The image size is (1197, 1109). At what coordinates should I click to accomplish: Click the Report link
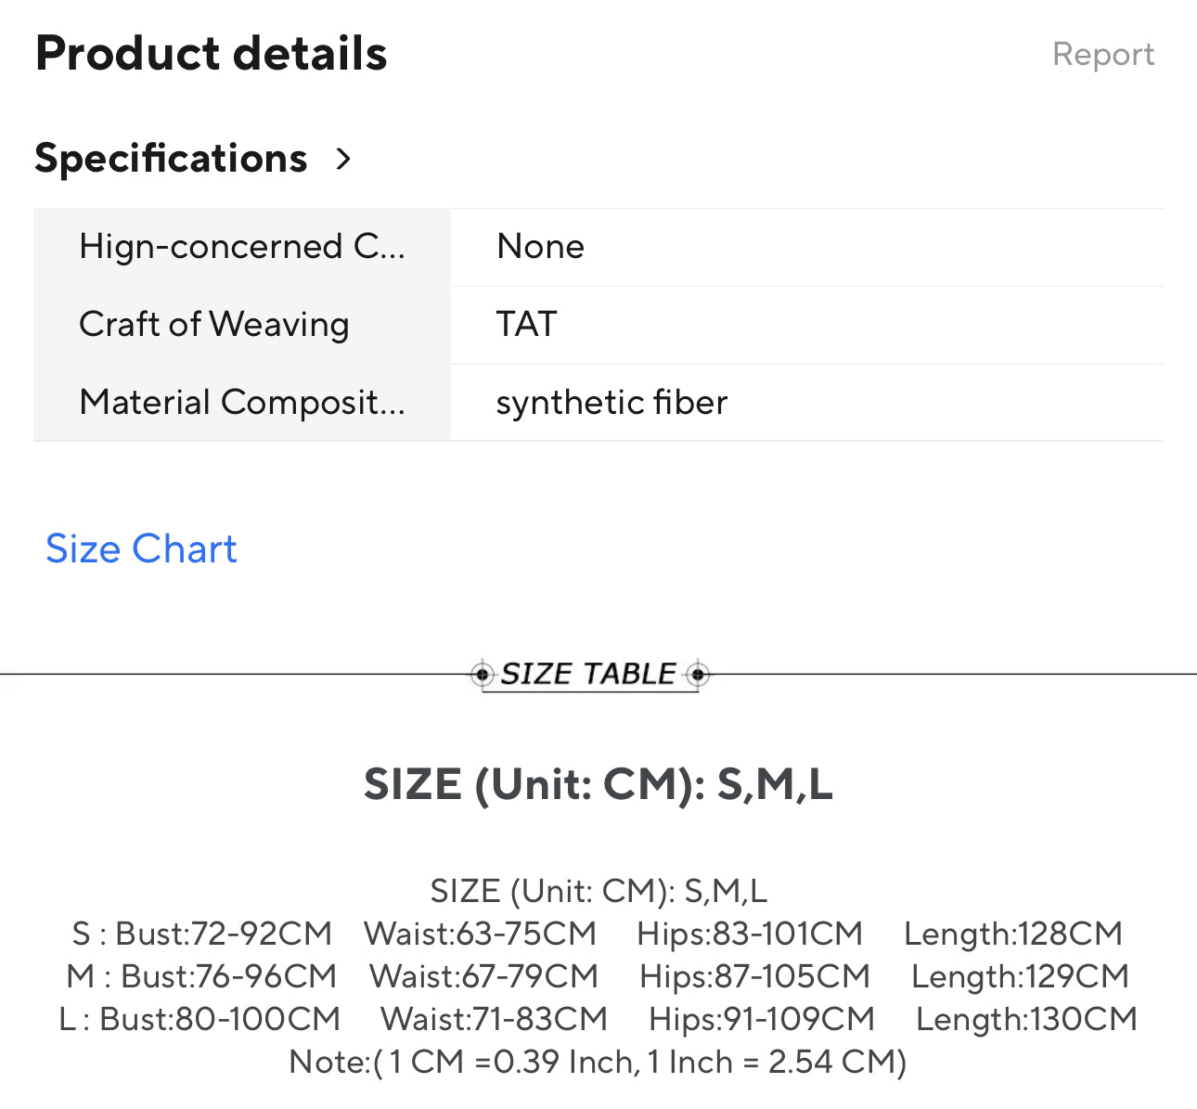click(x=1102, y=55)
